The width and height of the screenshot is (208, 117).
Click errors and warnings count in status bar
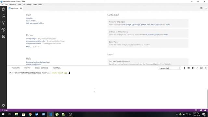coord(5,110)
